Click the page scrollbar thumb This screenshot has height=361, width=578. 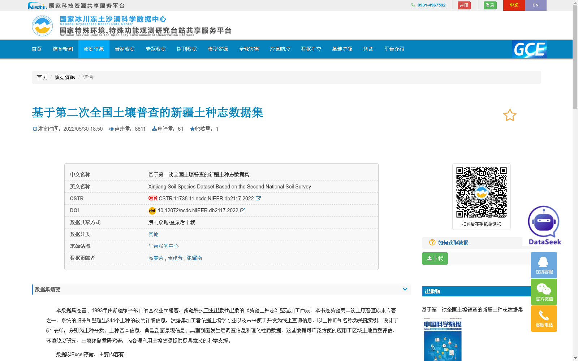[575, 57]
